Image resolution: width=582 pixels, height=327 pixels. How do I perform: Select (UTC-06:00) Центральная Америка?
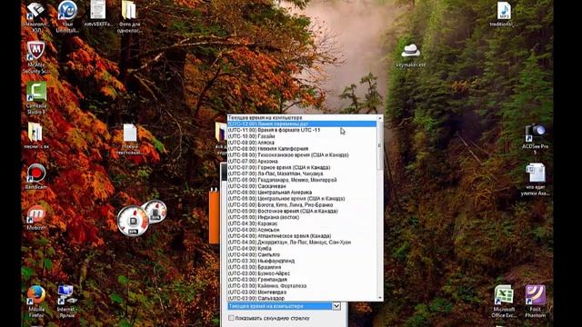(302, 193)
